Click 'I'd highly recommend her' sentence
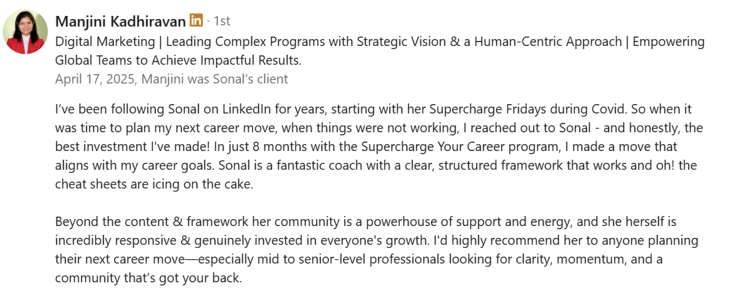 click(x=506, y=241)
